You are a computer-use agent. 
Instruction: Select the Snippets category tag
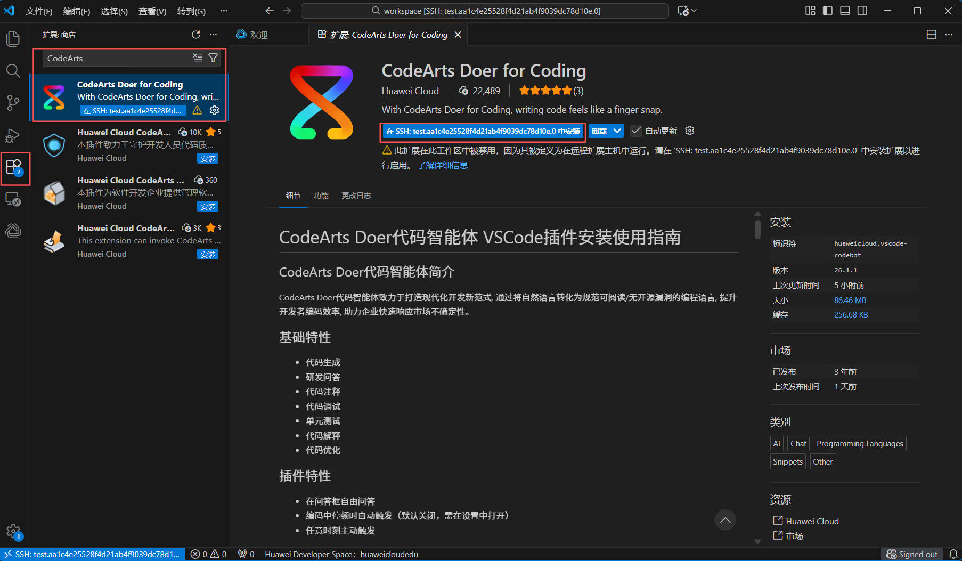coord(788,462)
